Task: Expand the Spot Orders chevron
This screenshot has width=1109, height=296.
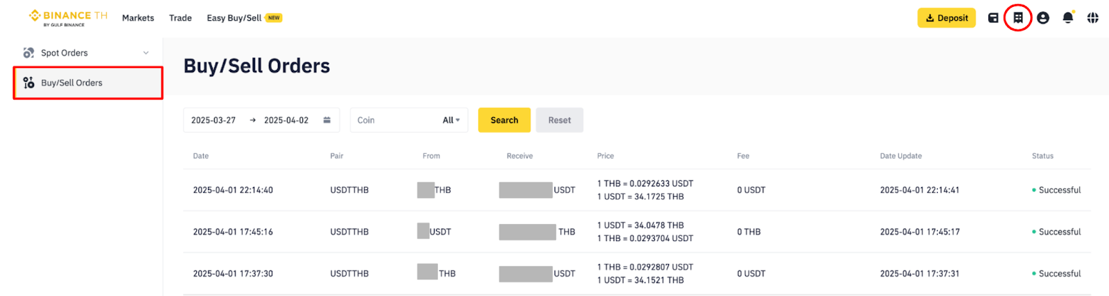Action: tap(146, 53)
